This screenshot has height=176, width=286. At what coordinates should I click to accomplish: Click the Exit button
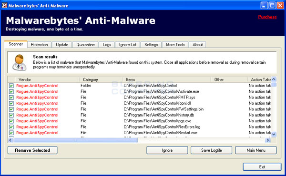pyautogui.click(x=262, y=166)
